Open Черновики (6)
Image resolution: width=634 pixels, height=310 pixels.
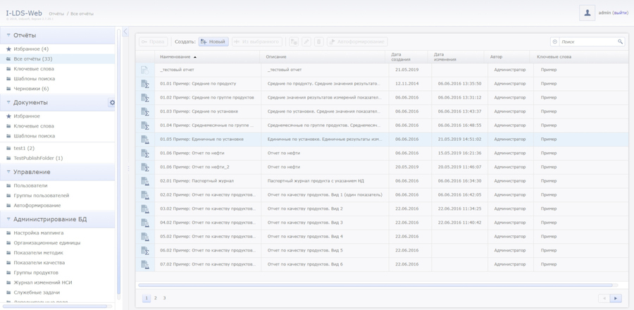[x=31, y=89]
